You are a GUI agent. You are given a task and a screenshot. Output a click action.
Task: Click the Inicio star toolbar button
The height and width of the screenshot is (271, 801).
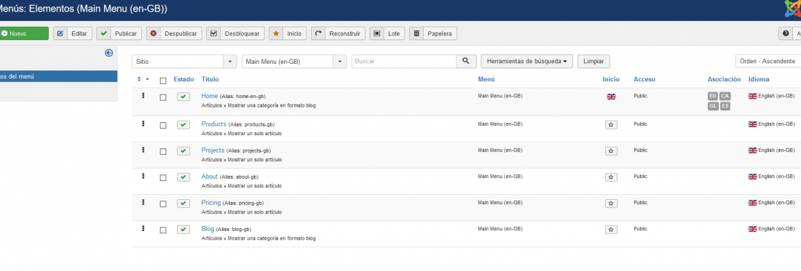tap(288, 33)
